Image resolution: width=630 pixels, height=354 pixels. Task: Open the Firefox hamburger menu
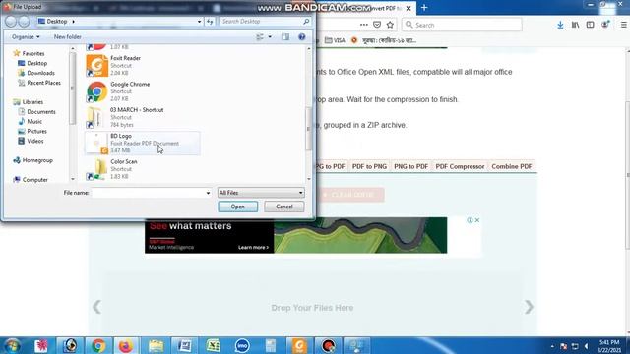[624, 25]
